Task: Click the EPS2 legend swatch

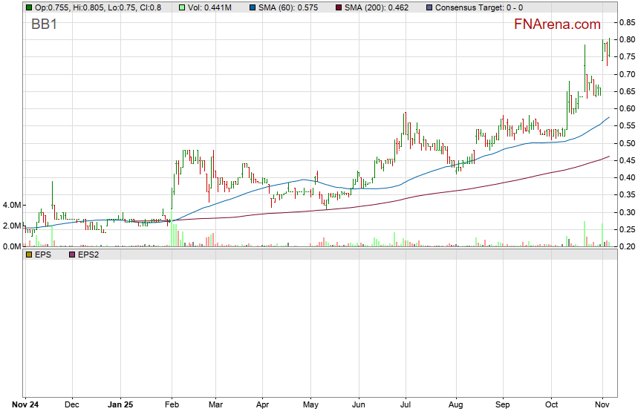Action: [72, 254]
